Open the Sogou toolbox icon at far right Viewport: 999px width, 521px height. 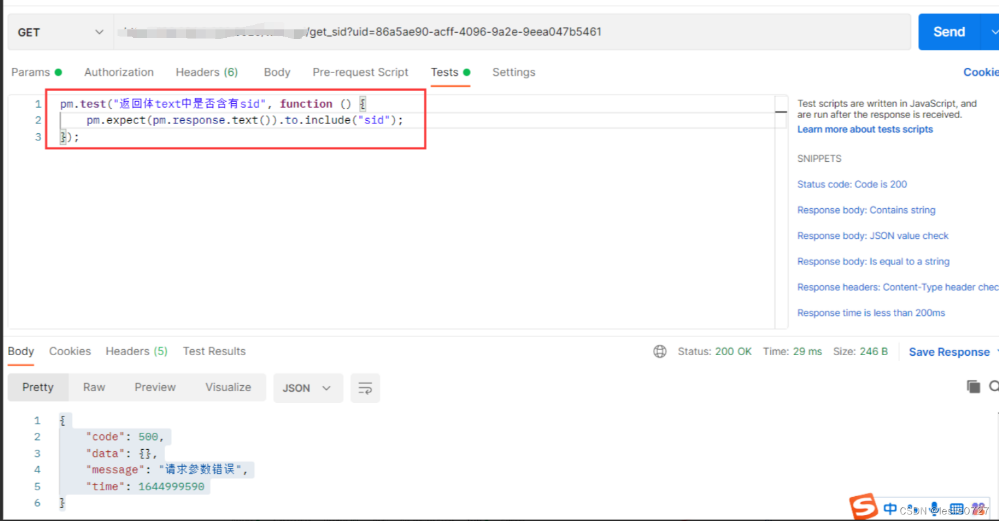pyautogui.click(x=978, y=509)
